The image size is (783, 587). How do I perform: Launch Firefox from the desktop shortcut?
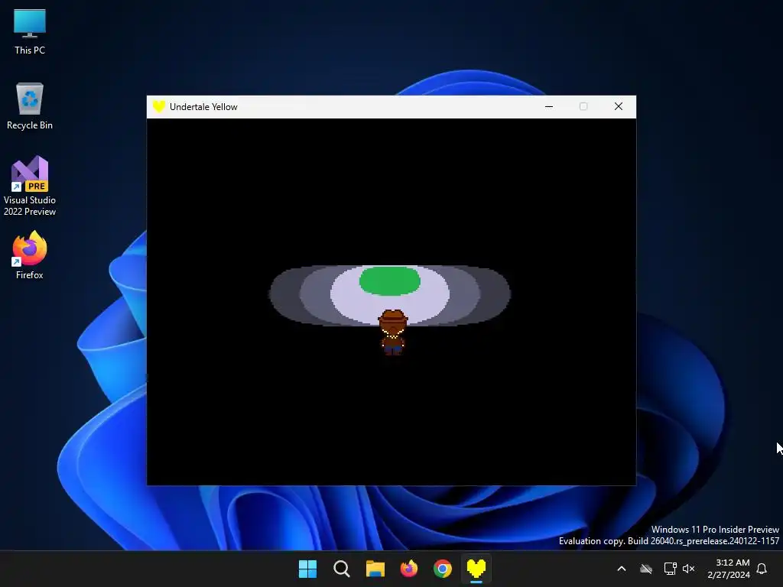[30, 255]
